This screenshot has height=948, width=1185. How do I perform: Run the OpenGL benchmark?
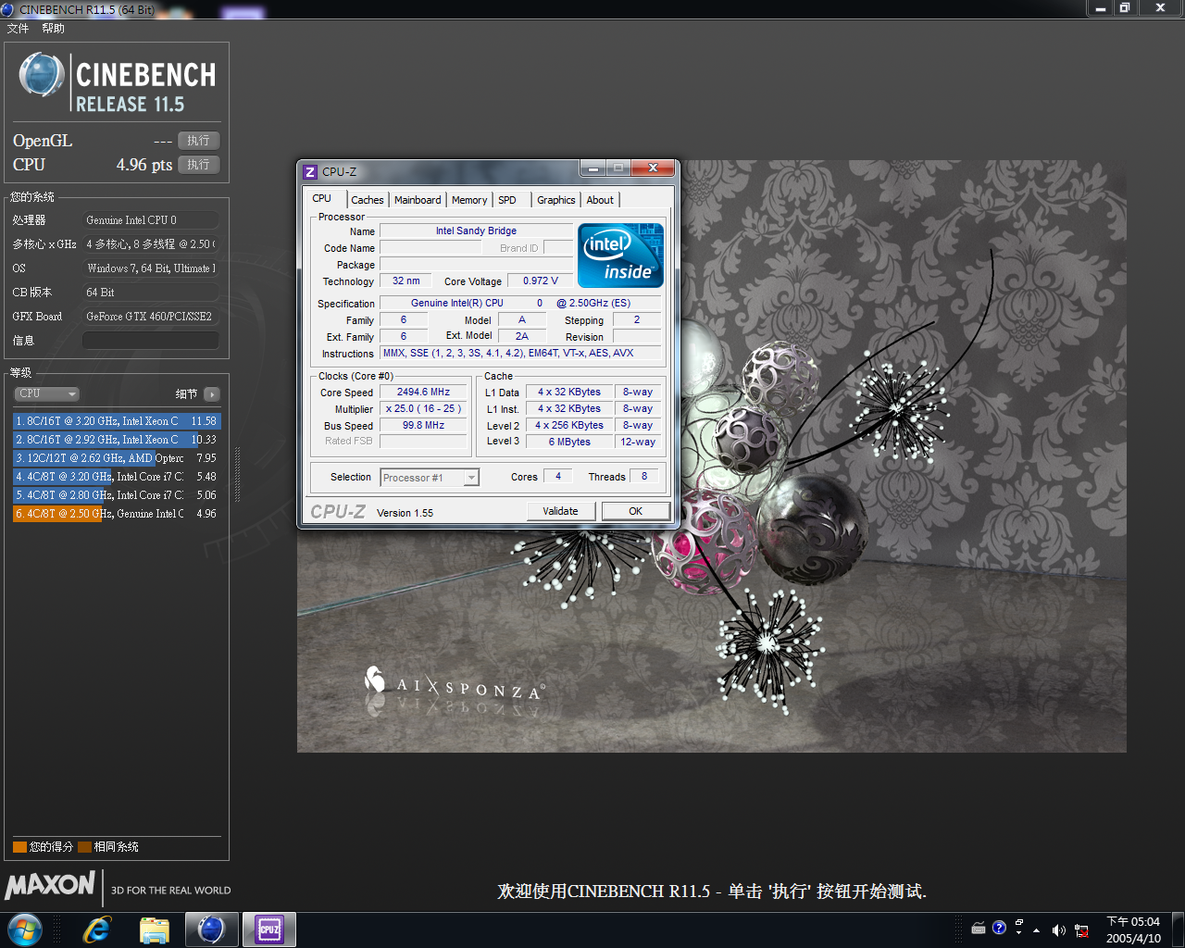pos(198,141)
